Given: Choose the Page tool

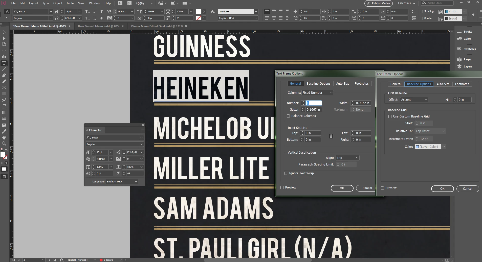Looking at the screenshot, I should pos(4,44).
